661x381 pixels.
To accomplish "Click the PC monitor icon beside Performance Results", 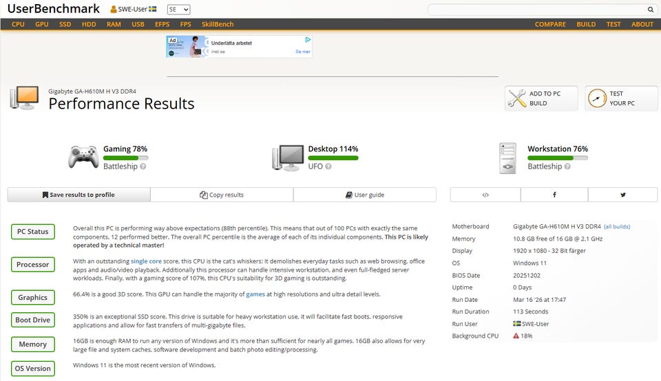I will pyautogui.click(x=25, y=98).
